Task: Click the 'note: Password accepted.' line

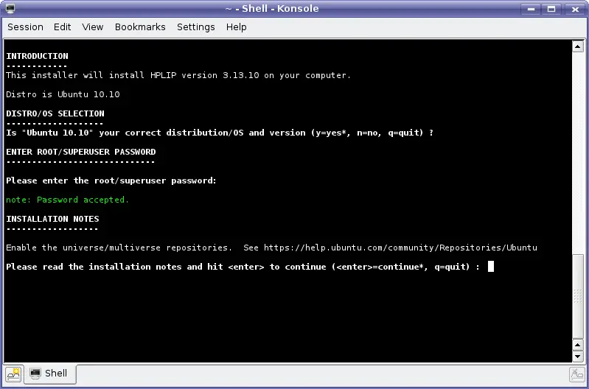Action: click(x=68, y=200)
